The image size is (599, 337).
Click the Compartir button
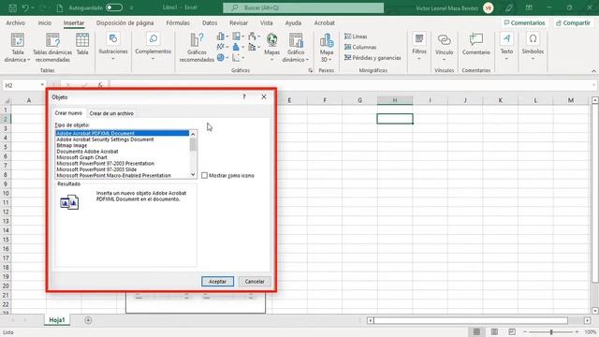tap(573, 22)
